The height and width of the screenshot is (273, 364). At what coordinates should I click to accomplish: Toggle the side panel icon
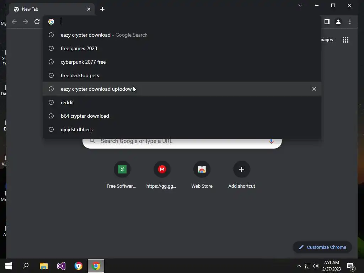coord(327,22)
